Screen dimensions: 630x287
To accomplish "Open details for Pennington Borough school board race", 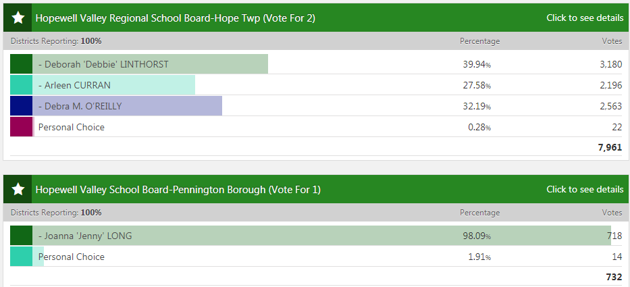I will point(585,190).
